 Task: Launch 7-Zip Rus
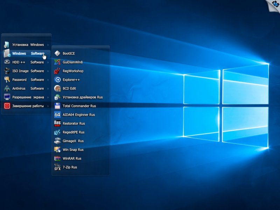pyautogui.click(x=81, y=167)
